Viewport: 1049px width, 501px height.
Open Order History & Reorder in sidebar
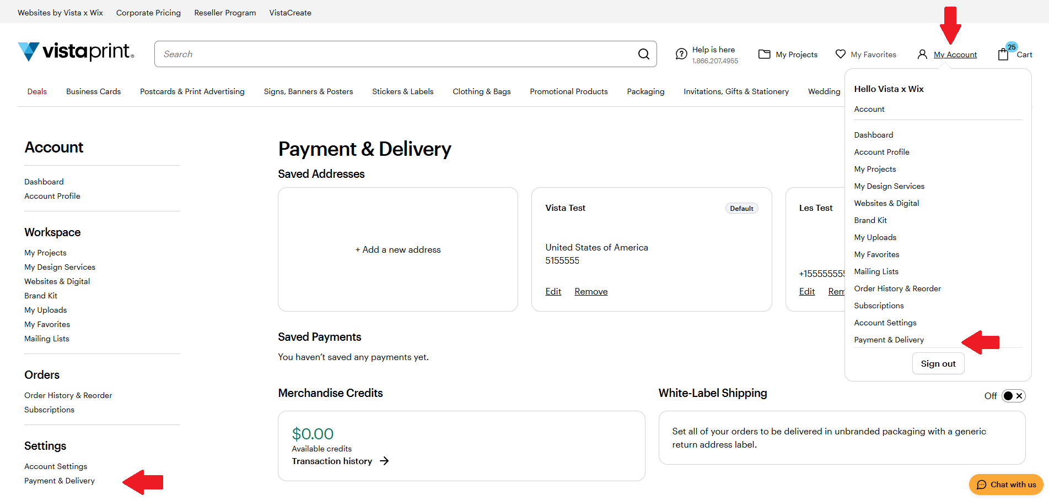tap(68, 395)
